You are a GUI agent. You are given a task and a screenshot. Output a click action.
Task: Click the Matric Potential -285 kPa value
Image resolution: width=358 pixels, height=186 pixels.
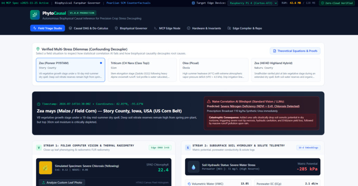tap(307, 169)
